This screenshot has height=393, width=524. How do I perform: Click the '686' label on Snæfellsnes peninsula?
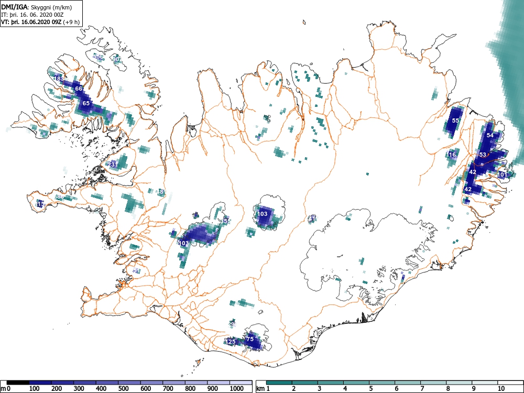[x=59, y=196]
